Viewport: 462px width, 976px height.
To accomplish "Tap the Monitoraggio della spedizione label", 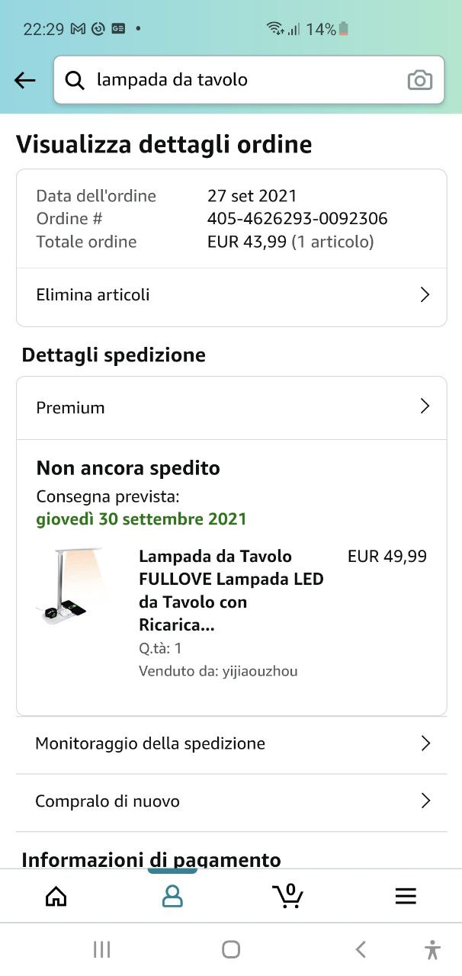I will (x=150, y=743).
